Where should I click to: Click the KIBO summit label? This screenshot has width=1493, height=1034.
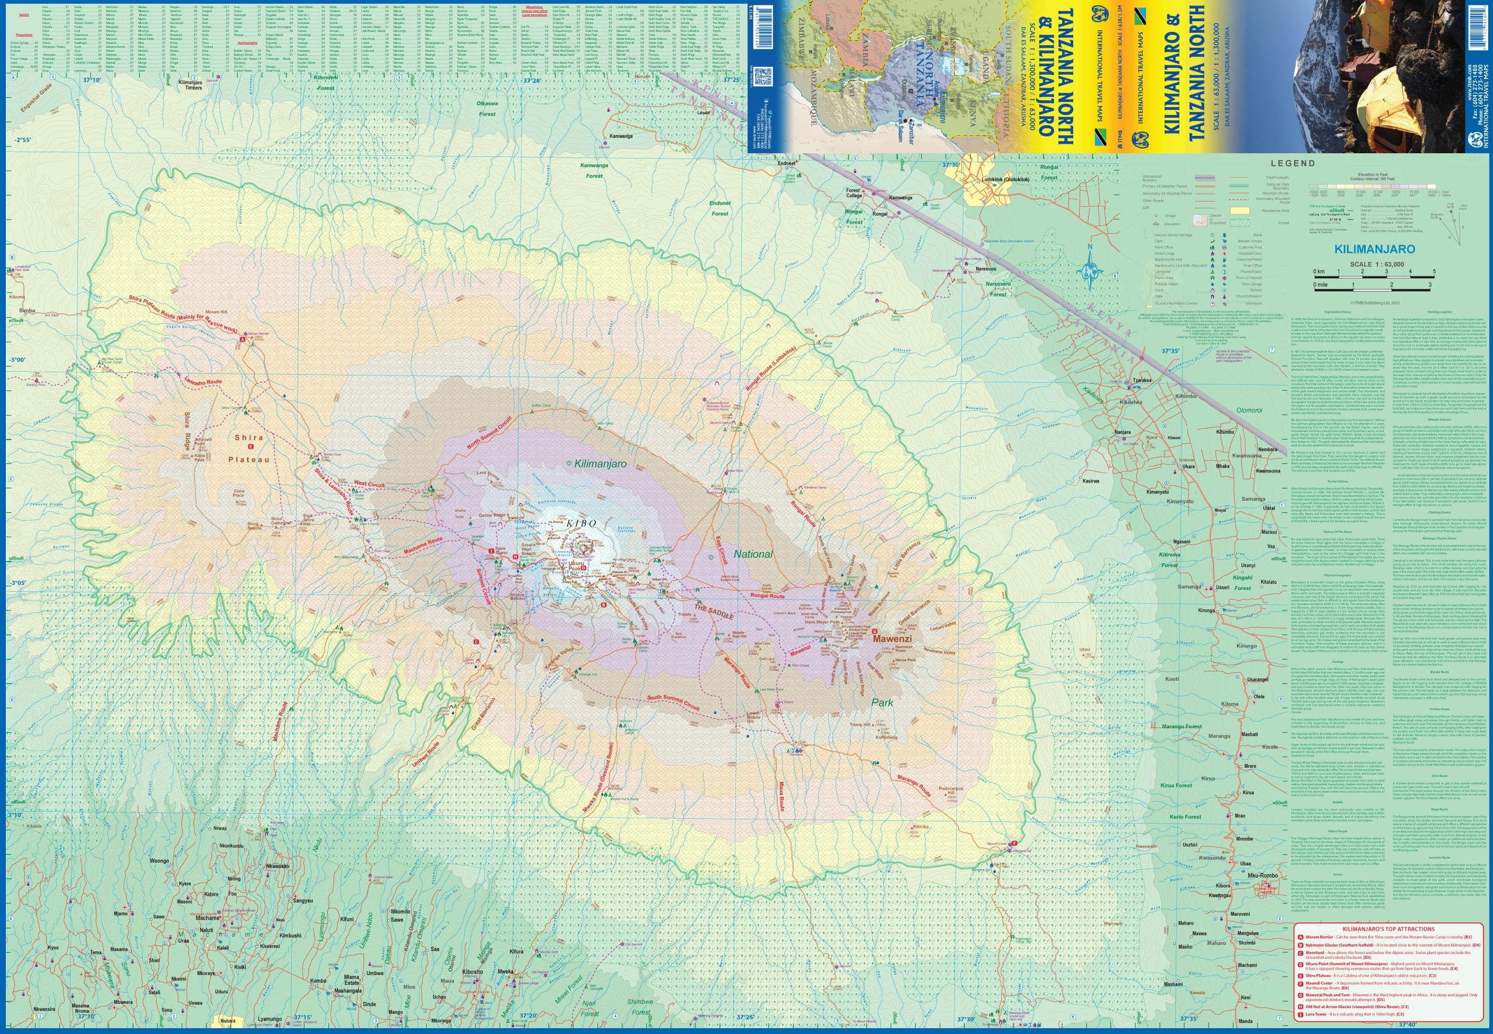[581, 523]
